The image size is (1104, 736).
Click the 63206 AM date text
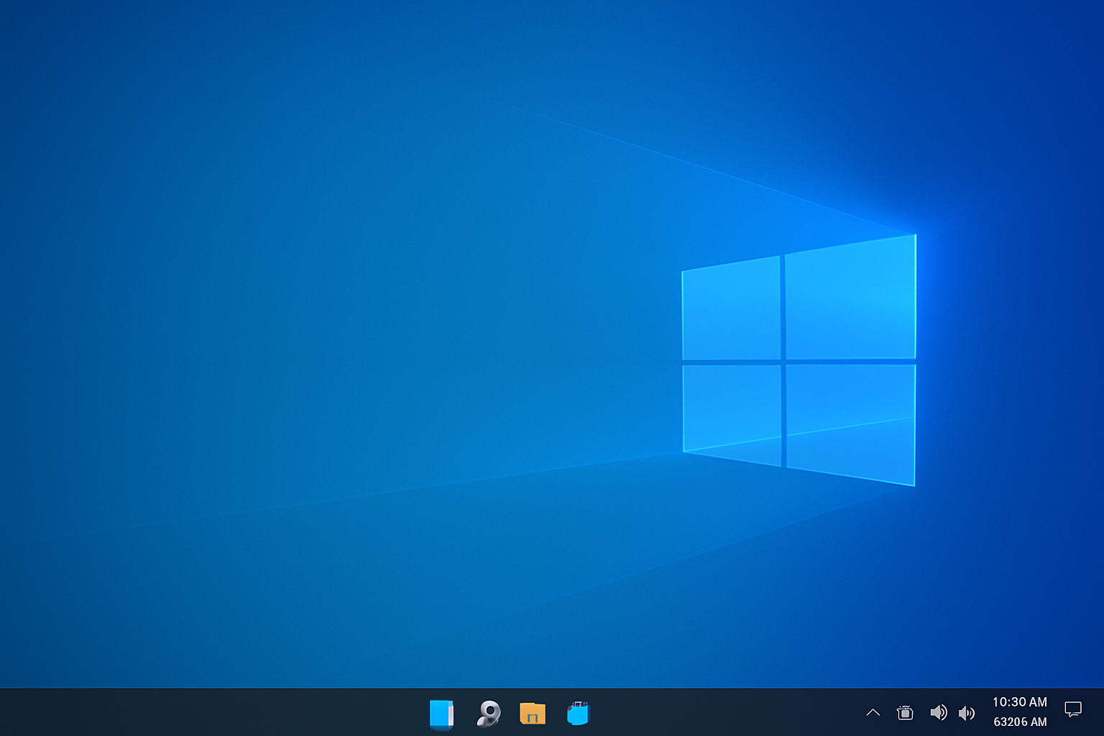tap(1019, 722)
